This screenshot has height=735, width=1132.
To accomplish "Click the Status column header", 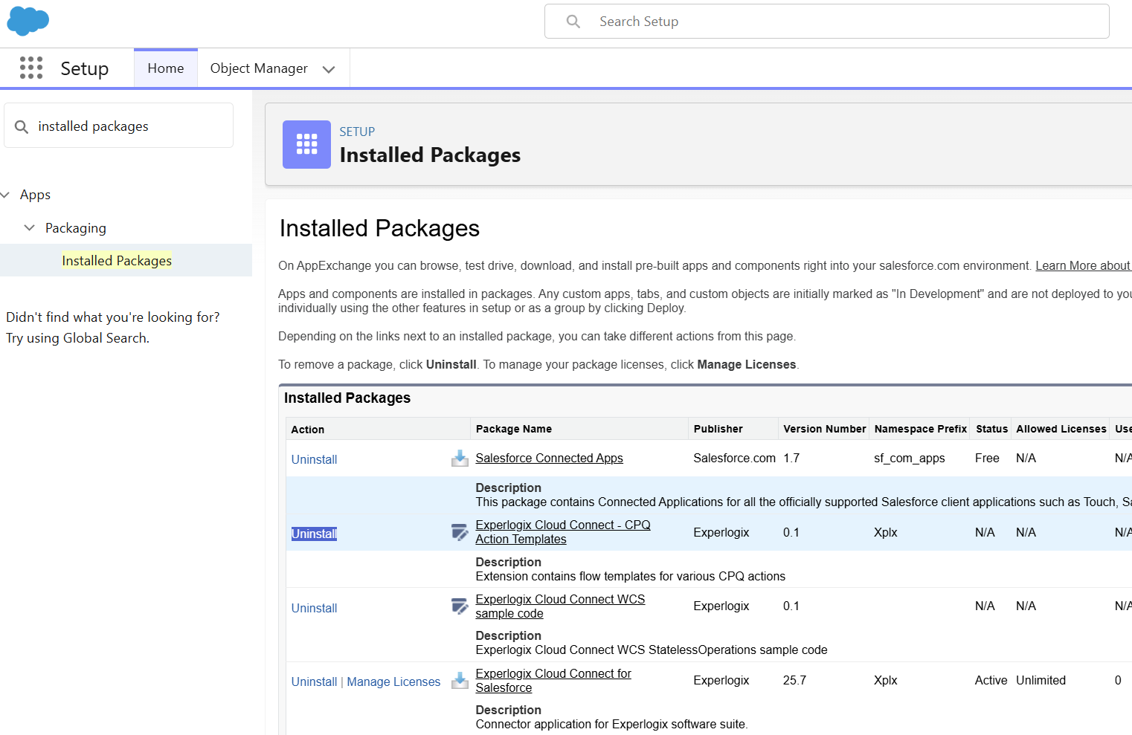I will [991, 429].
